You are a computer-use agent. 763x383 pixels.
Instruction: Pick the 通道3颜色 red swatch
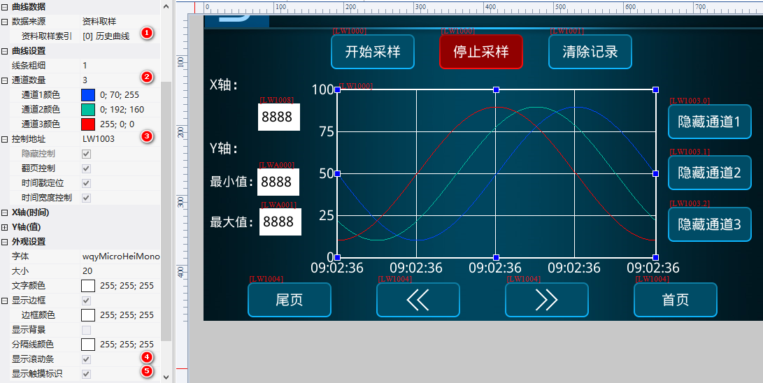(x=88, y=124)
